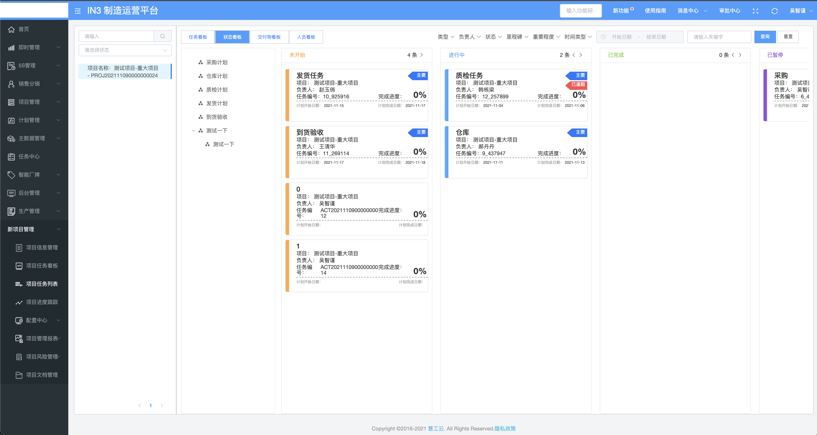This screenshot has width=817, height=435.
Task: Open 首页 home icon in sidebar
Action: pos(11,29)
